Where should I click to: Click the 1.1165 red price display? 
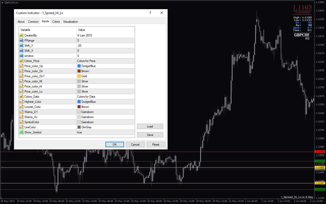(302, 7)
